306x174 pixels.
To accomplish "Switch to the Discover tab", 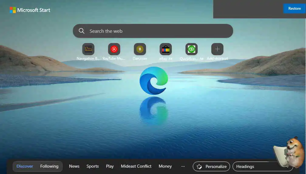I will click(x=25, y=166).
